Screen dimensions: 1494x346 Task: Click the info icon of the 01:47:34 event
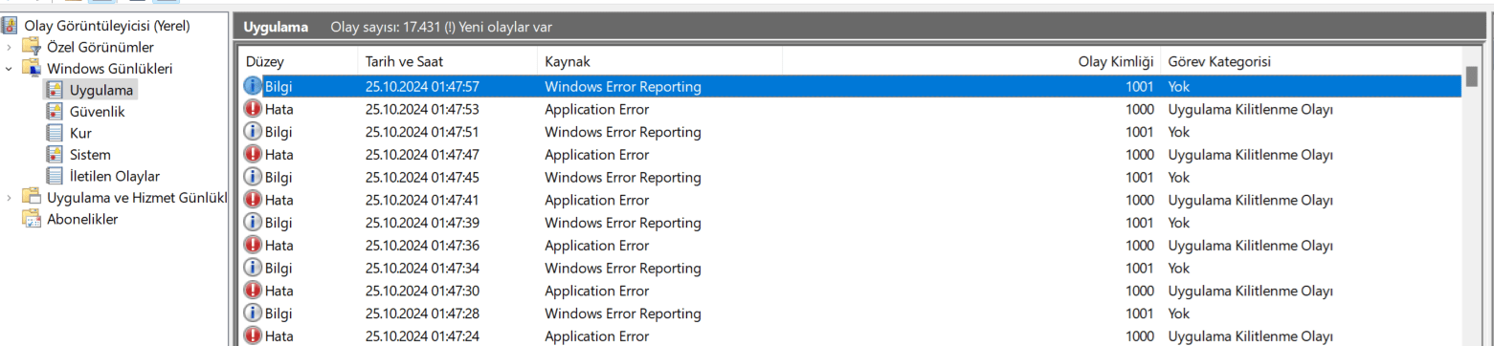253,268
